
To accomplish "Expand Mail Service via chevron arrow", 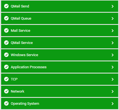I will (x=113, y=31).
